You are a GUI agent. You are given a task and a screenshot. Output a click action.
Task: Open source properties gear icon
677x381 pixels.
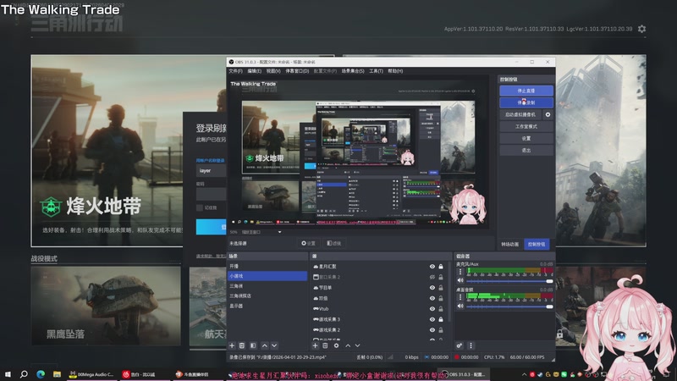(x=336, y=345)
